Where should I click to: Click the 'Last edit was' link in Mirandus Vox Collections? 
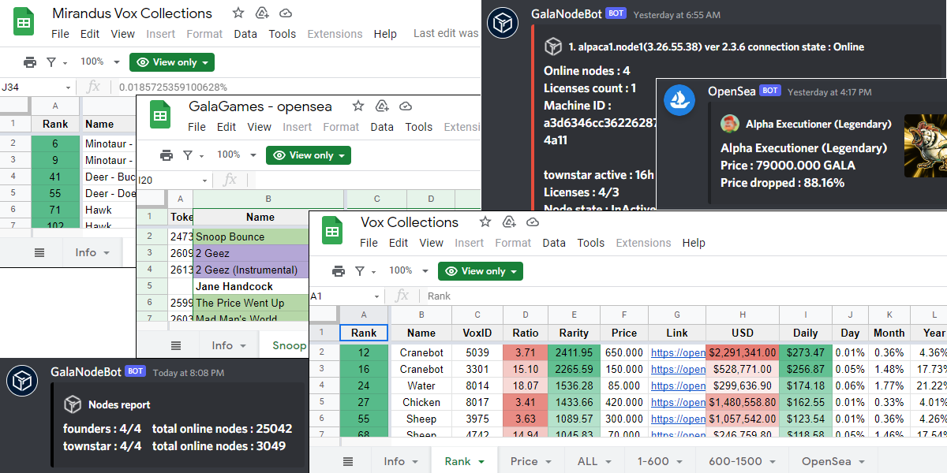tap(446, 34)
